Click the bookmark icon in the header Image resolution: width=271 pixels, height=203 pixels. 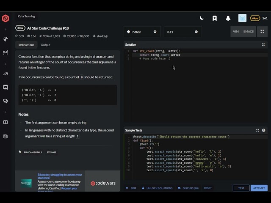[x=215, y=18]
